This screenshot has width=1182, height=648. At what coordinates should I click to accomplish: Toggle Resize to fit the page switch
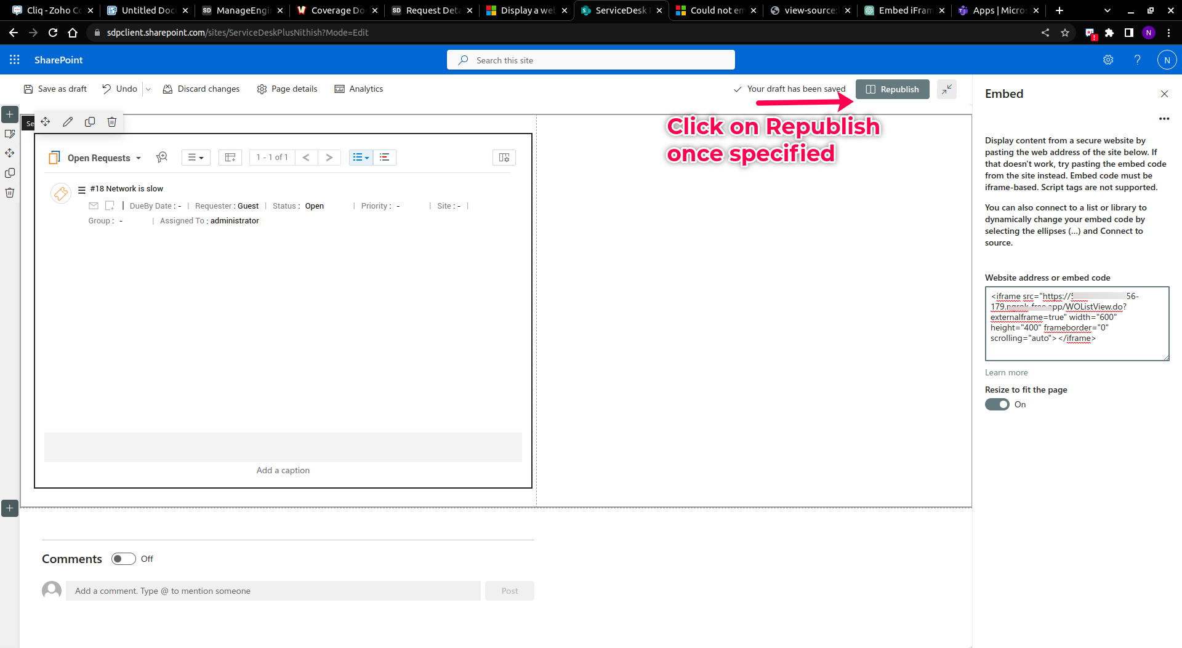(997, 404)
